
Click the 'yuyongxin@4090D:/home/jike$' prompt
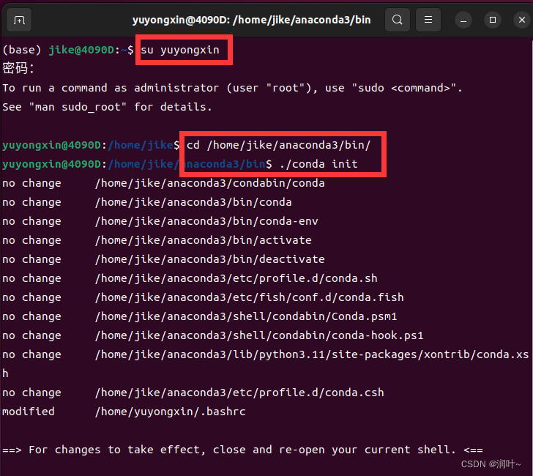[x=91, y=145]
